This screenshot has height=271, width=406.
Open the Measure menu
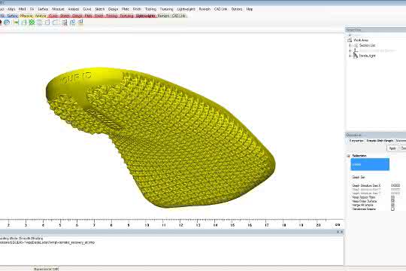pos(58,9)
